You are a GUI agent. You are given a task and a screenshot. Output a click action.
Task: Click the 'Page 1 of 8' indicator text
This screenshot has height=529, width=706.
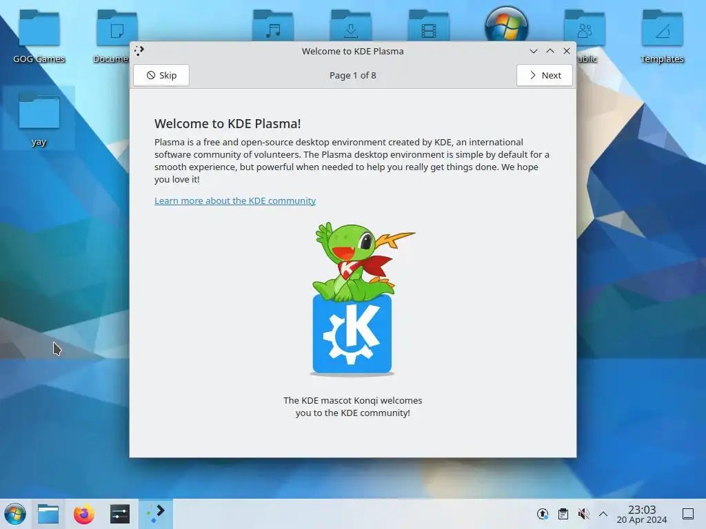(353, 76)
